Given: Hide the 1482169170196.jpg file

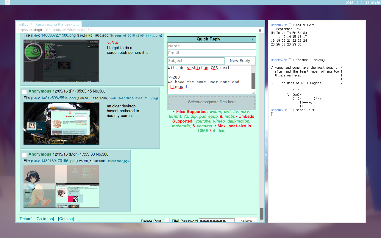Looking at the screenshot, I should click(x=35, y=161).
